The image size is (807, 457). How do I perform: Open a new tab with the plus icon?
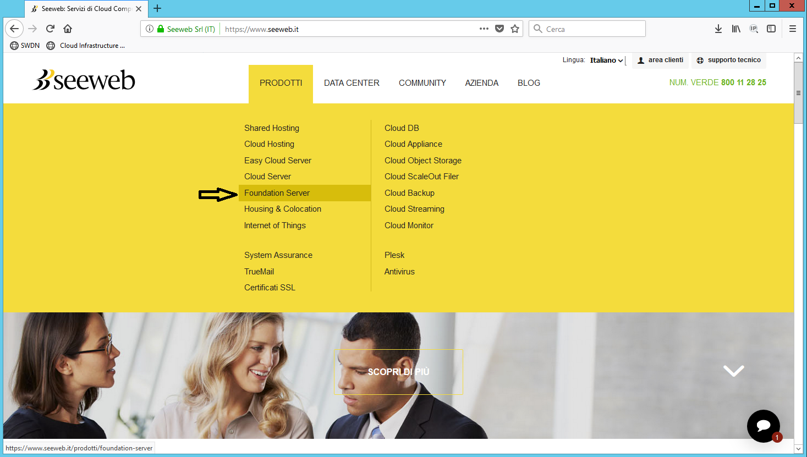click(x=157, y=8)
